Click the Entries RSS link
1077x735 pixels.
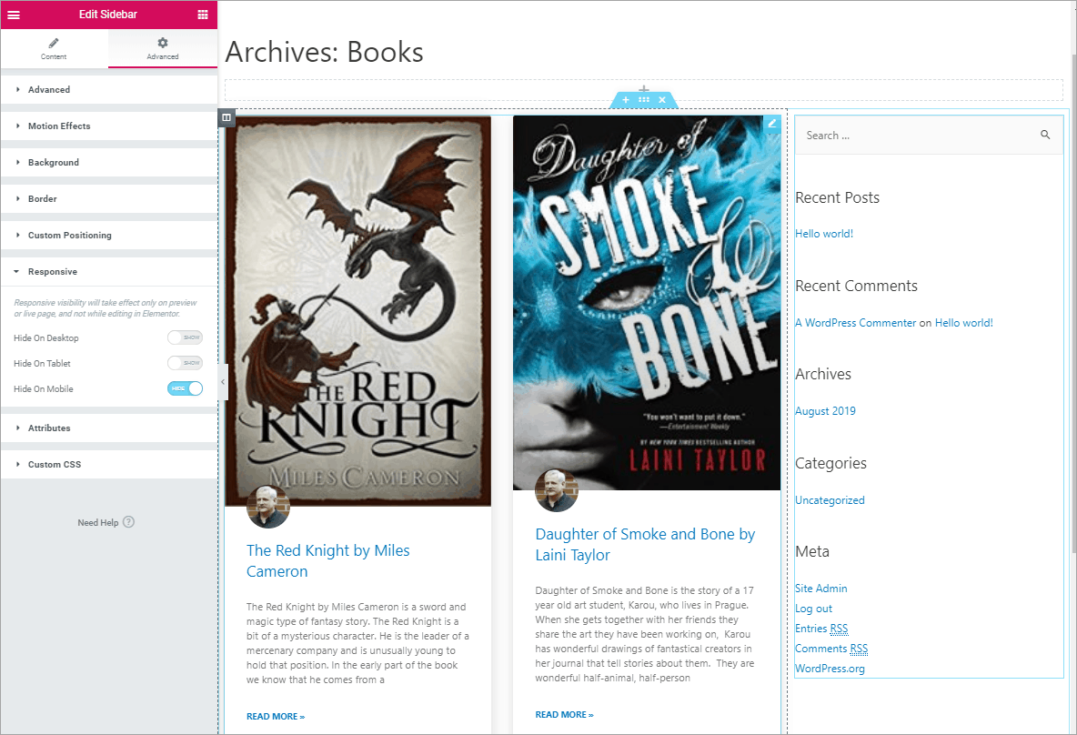(821, 629)
